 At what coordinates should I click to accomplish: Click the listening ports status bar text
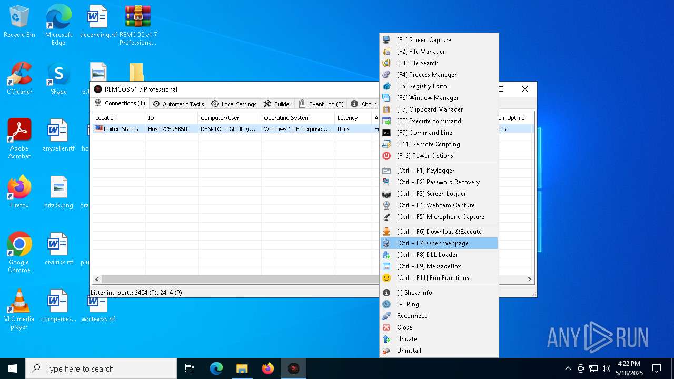point(136,292)
